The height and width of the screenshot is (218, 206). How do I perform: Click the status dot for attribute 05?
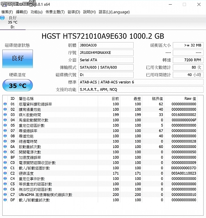tap(5, 125)
